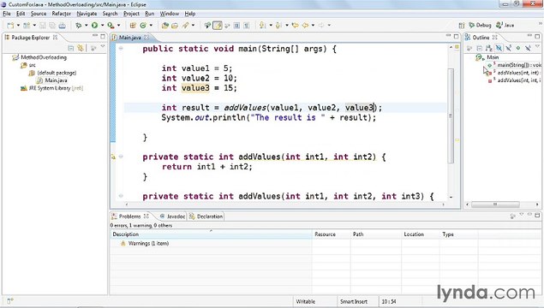This screenshot has height=308, width=544.
Task: Open the Window menu
Action: [x=170, y=14]
